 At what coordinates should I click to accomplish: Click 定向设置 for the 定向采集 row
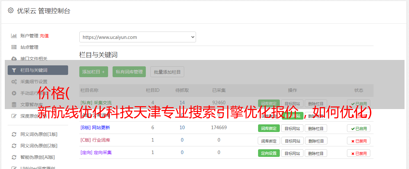[x=269, y=153]
